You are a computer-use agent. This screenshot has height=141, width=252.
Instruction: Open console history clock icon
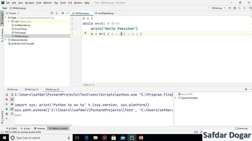12,114
